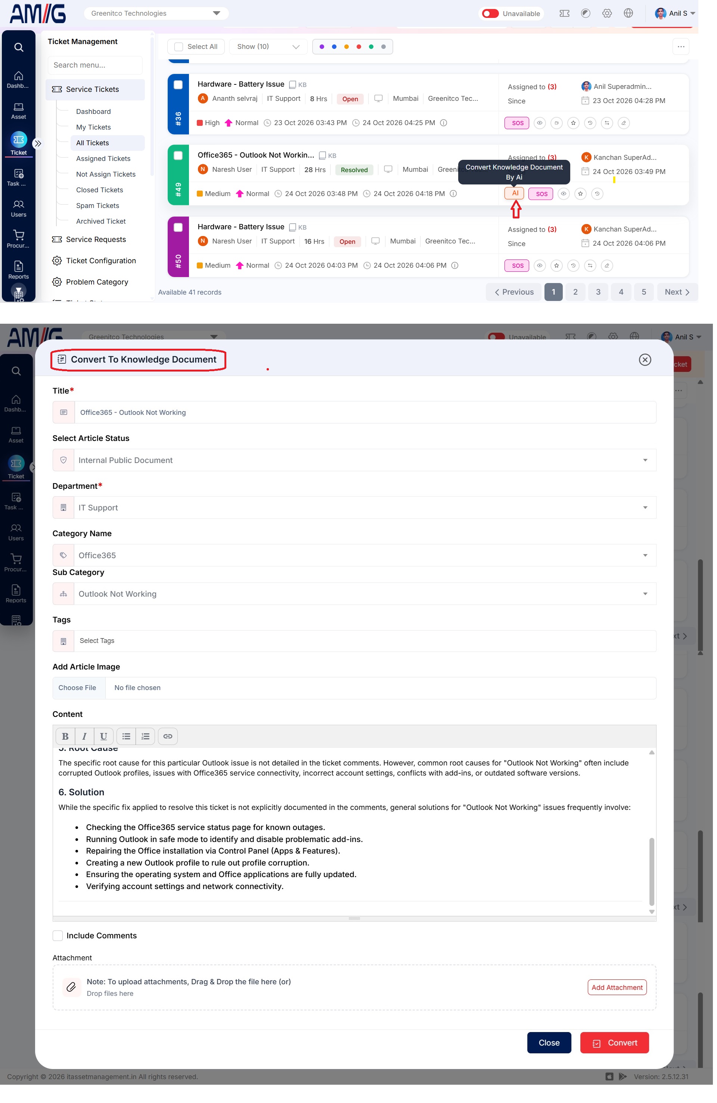Go to the Next page of tickets

(x=677, y=292)
